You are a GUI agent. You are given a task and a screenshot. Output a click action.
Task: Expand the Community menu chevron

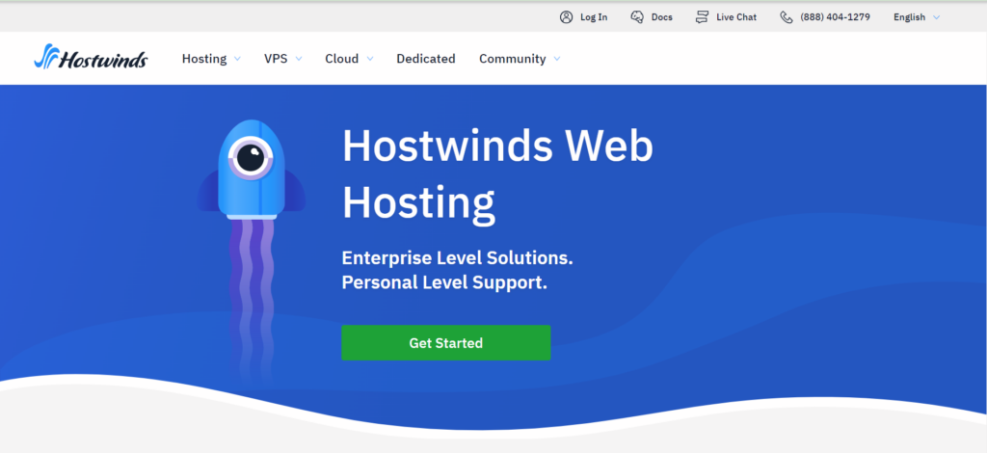[557, 59]
